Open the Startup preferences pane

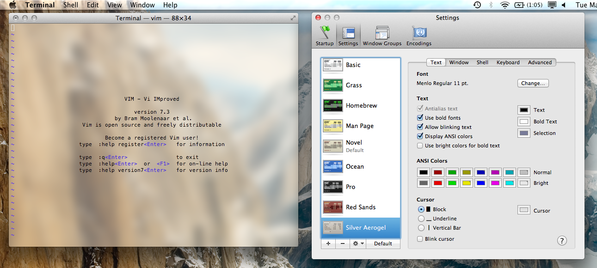pyautogui.click(x=325, y=36)
